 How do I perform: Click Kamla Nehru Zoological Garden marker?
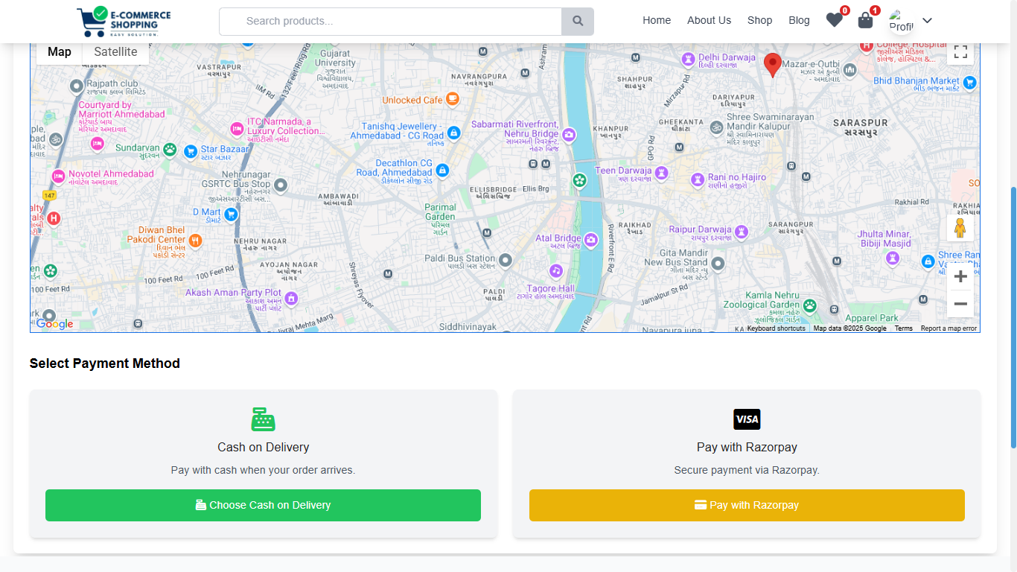click(x=809, y=305)
